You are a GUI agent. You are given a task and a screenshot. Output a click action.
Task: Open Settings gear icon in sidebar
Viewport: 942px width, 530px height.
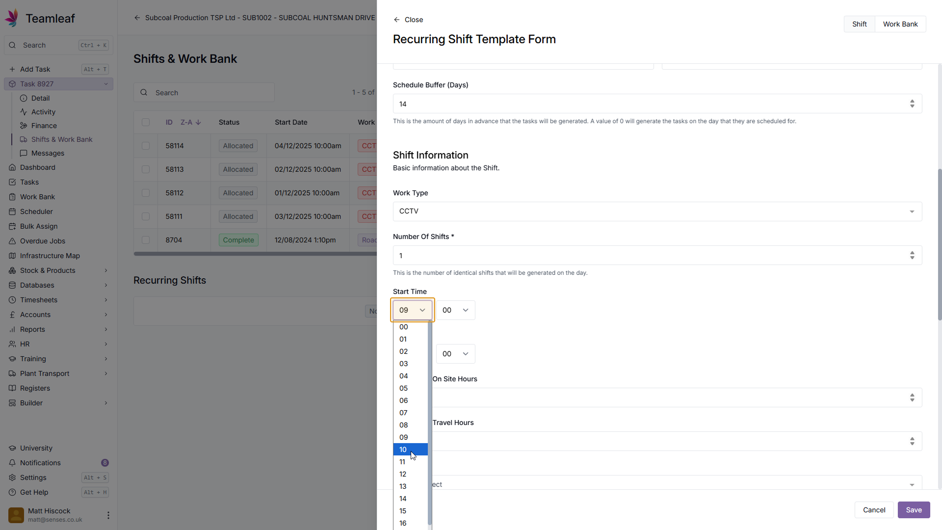12,477
